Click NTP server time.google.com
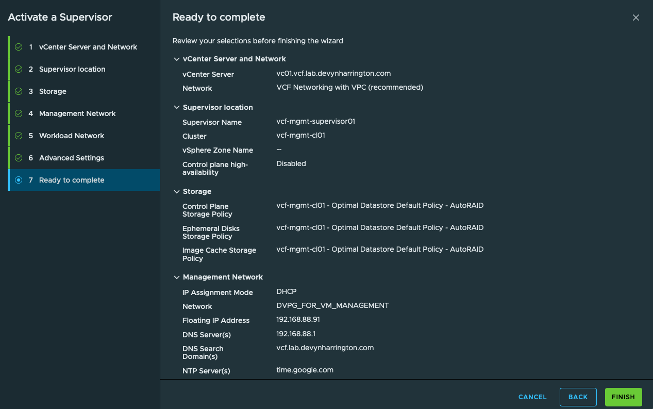The image size is (653, 409). [x=305, y=370]
